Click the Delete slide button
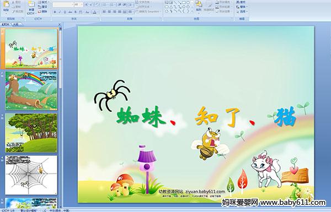Image resolution: width=331 pixels, height=212 pixels. click(x=43, y=12)
